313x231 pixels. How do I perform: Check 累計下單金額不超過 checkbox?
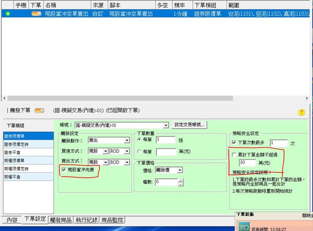(234, 155)
